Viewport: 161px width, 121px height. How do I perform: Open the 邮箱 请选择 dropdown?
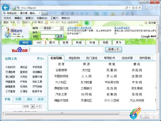tap(52, 28)
